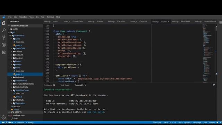Switch to index.js FactsList tab

pos(117,22)
